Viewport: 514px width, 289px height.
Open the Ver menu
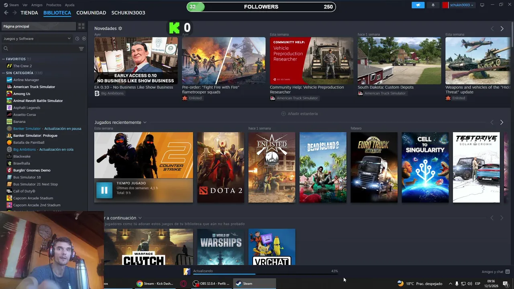pos(25,5)
